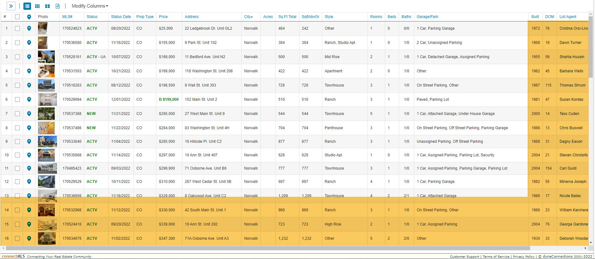Open row number 11 link

coord(7,168)
